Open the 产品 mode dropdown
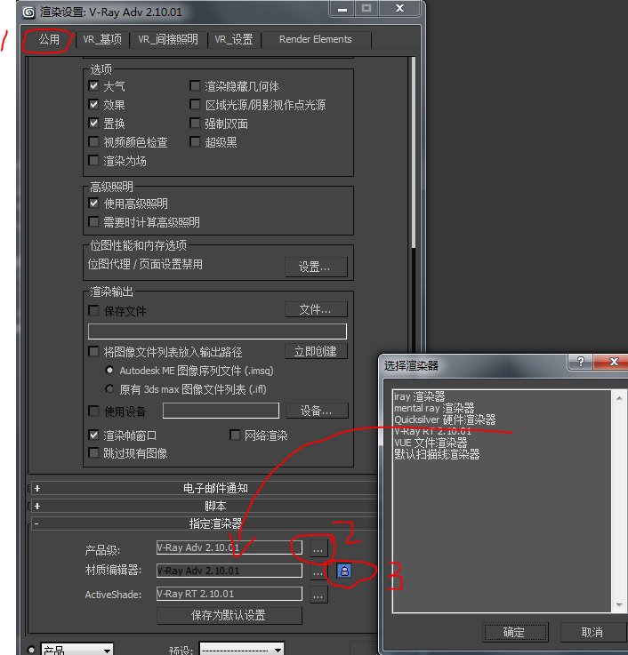 tap(76, 650)
